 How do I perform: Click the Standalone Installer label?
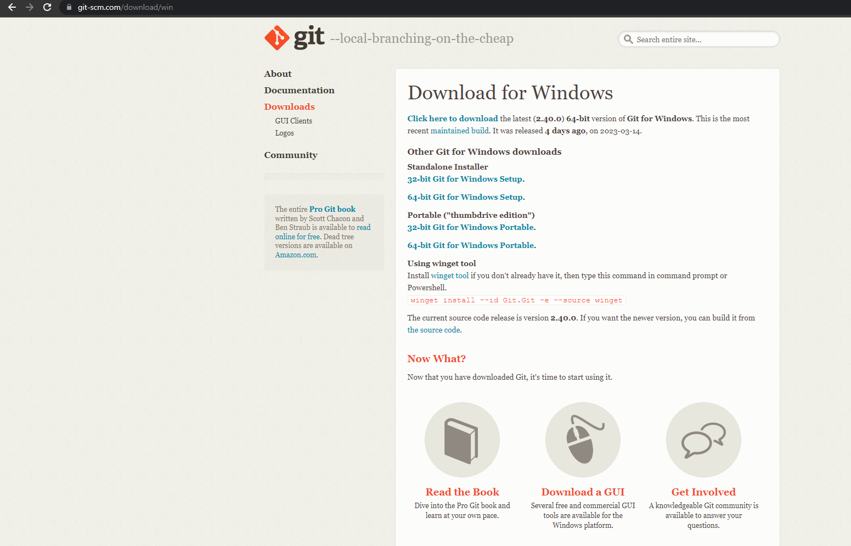447,167
